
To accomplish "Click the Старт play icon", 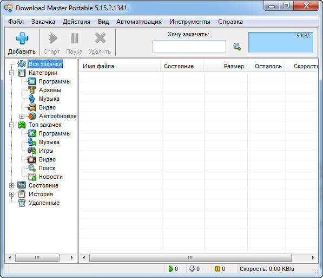I will pyautogui.click(x=52, y=38).
